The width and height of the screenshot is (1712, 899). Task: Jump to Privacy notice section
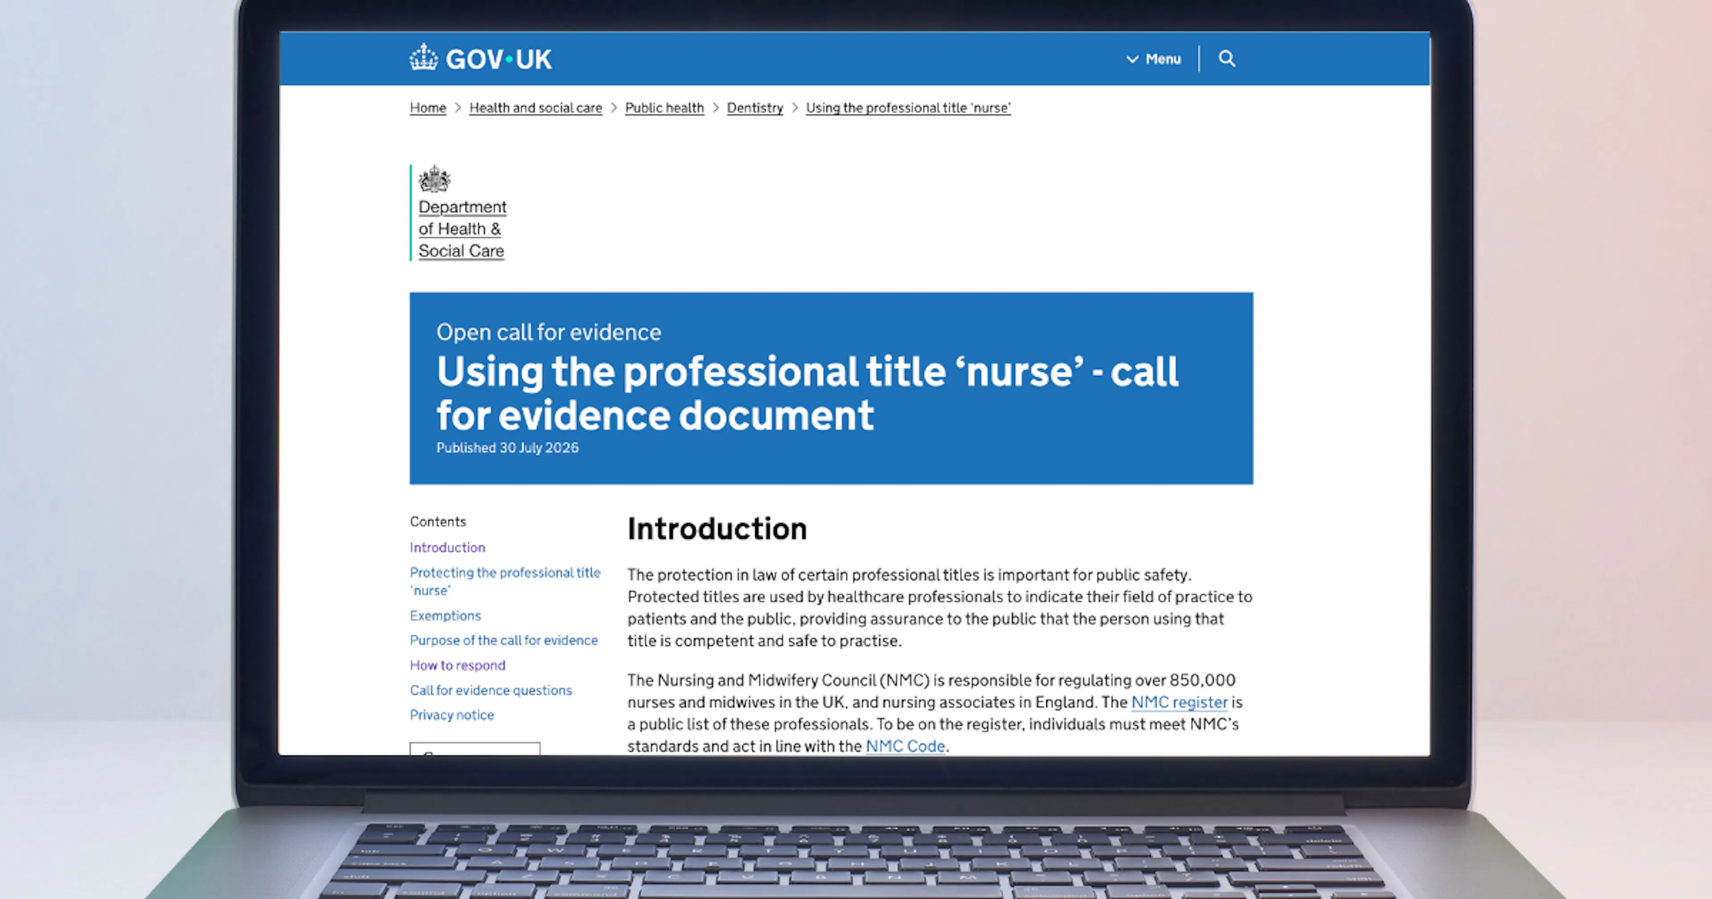[452, 715]
